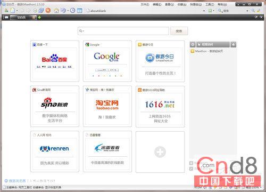Click the greyed-out forward arrow button
This screenshot has height=192, width=266.
tap(29, 11)
